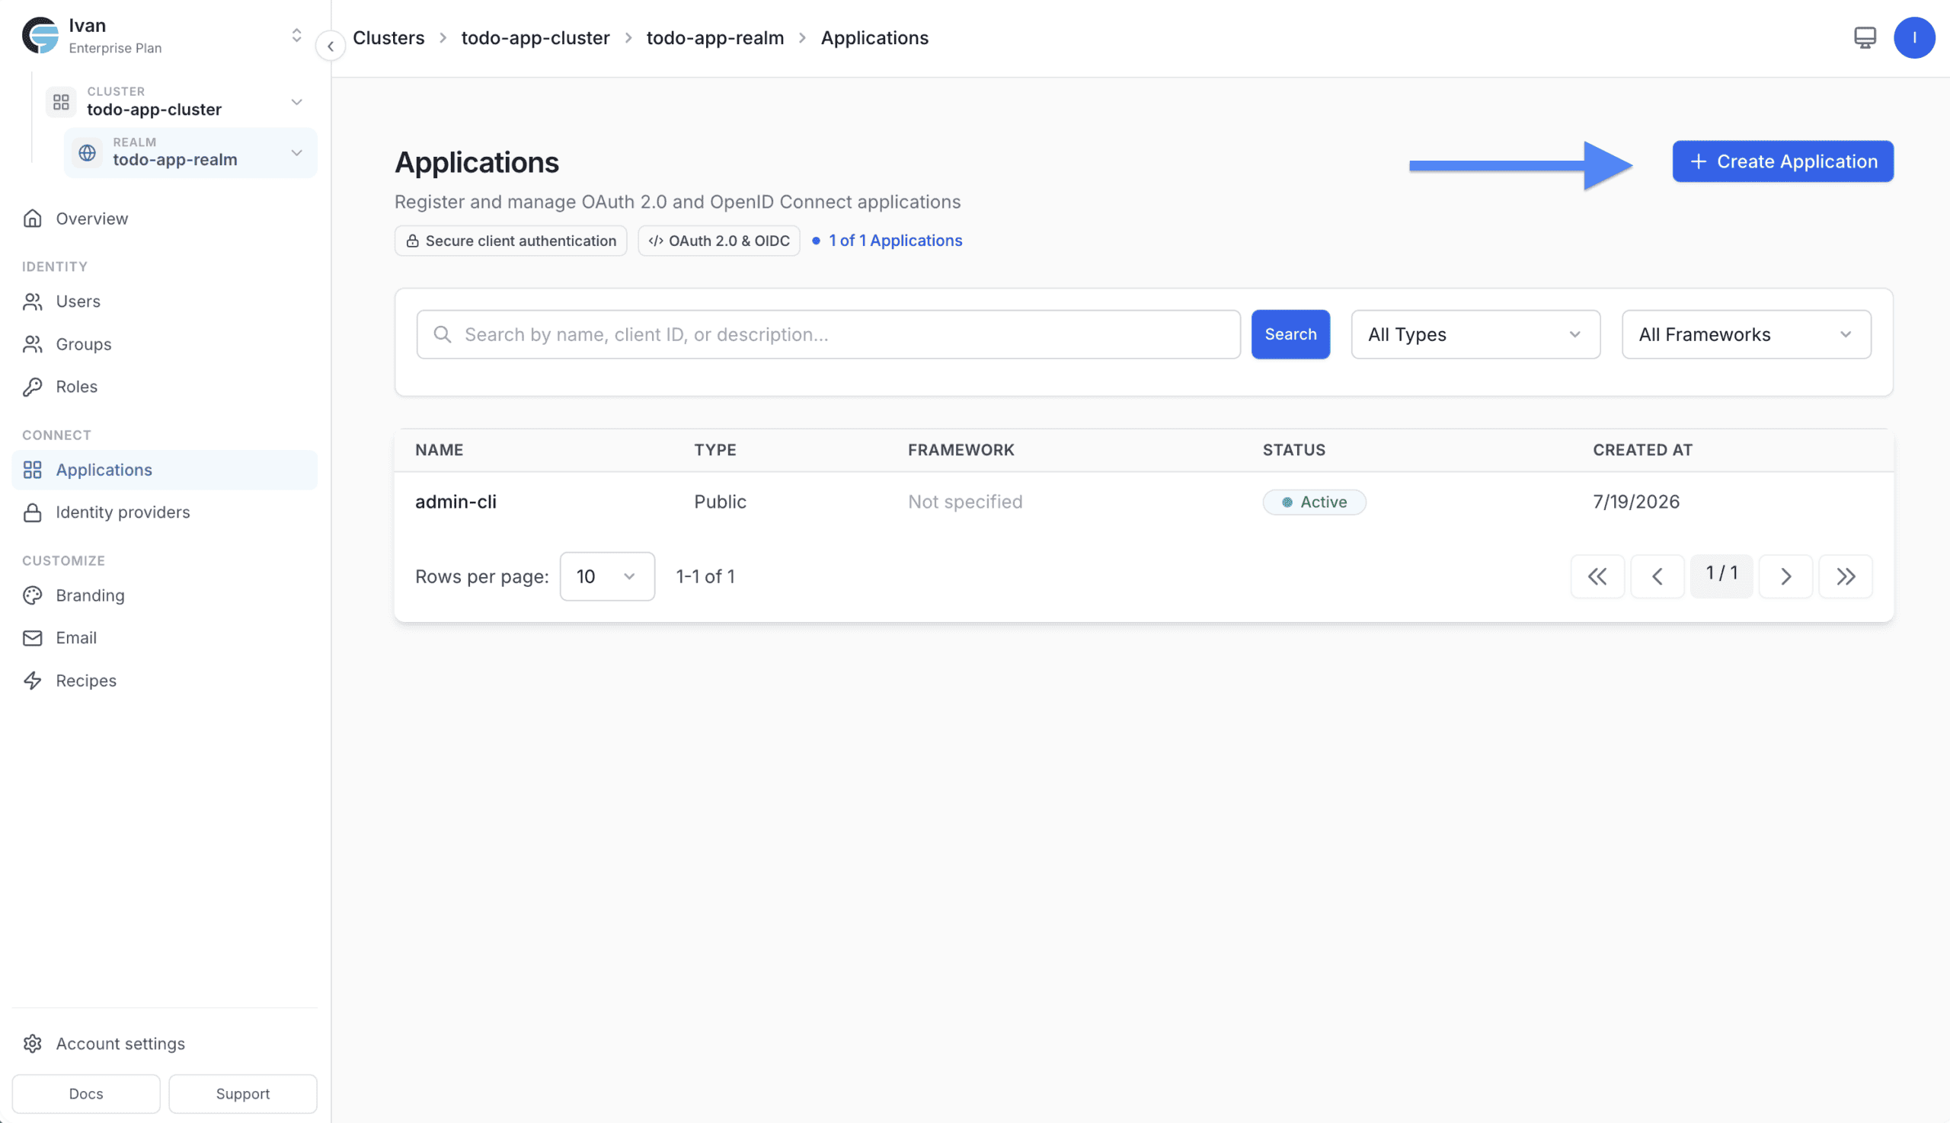Image resolution: width=1950 pixels, height=1123 pixels.
Task: Click the OAuth 2.0 & OIDC badge
Action: pyautogui.click(x=718, y=241)
